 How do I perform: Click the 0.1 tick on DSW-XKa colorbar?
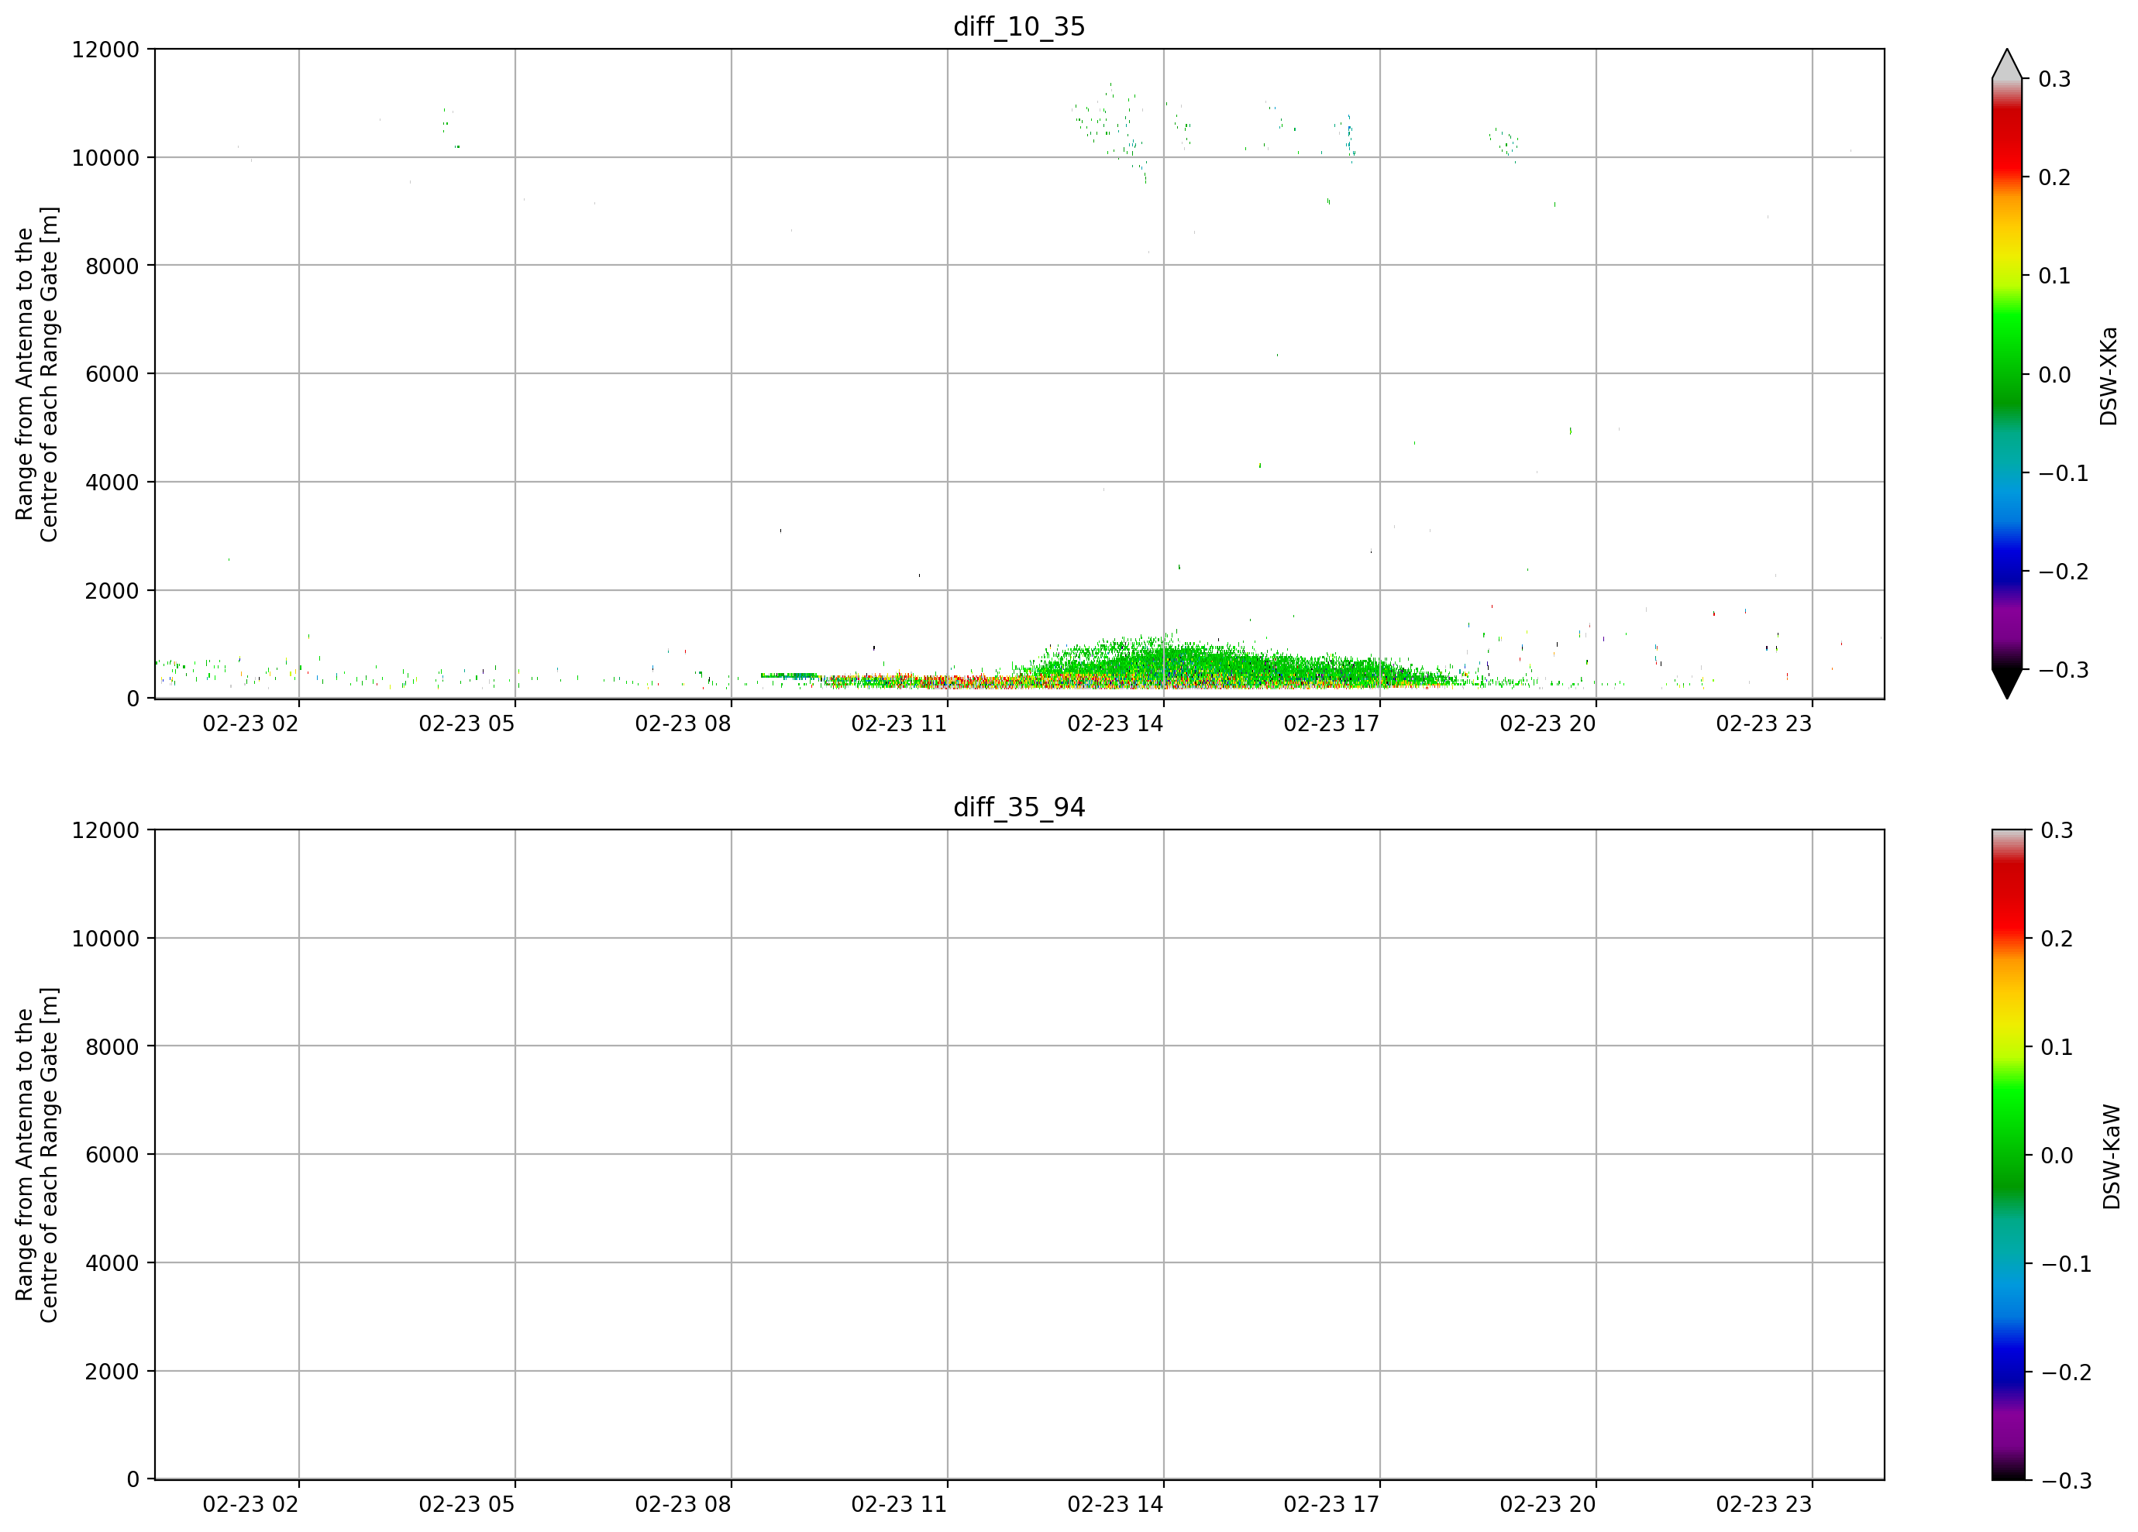[2055, 276]
